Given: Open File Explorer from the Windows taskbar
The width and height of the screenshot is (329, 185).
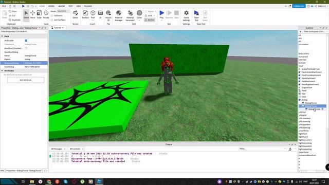Looking at the screenshot, I should pyautogui.click(x=32, y=181).
